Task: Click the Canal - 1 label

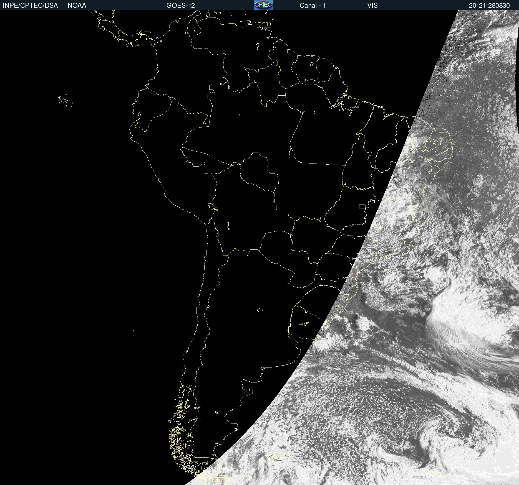Action: click(313, 6)
